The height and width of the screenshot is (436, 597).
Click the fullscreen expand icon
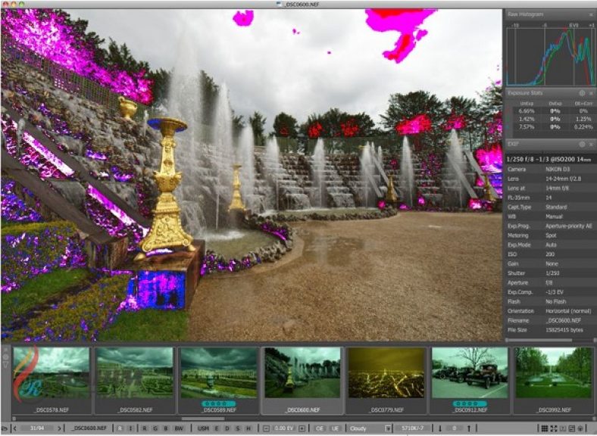554,428
